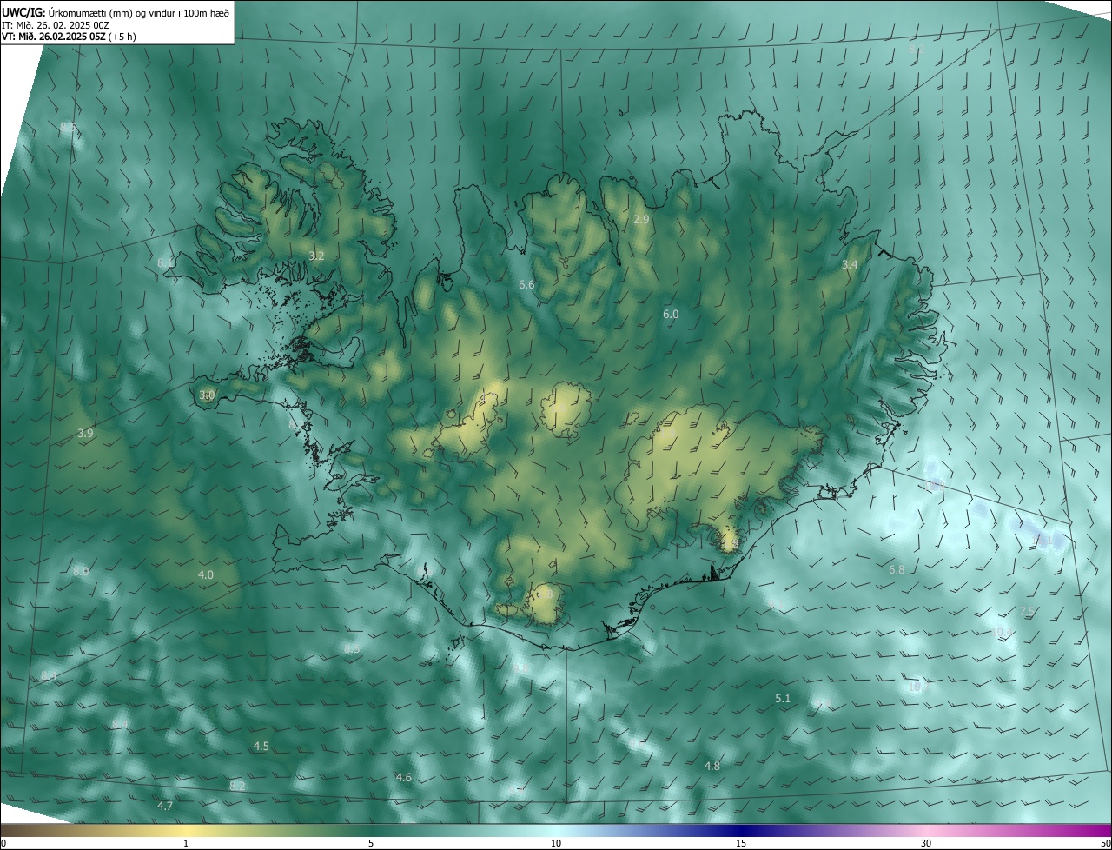Click the 4.7 value label
The height and width of the screenshot is (850, 1112).
pos(165,807)
